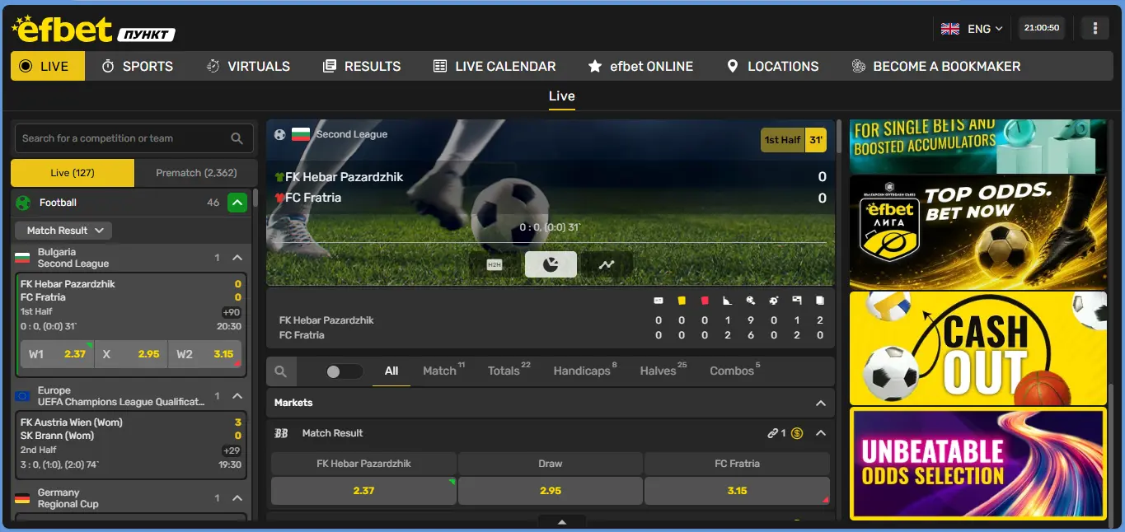Open the UNBEATABLE ODDS SELECTION banner
Screen dimensions: 1125x532
977,464
